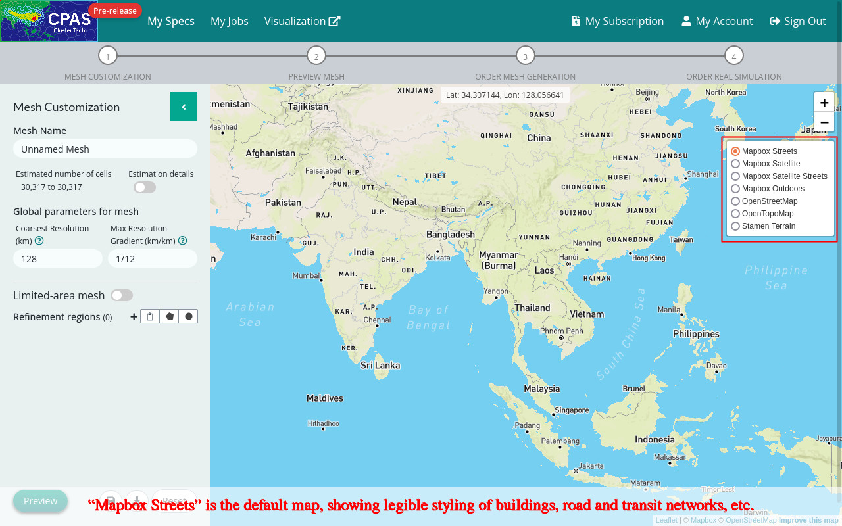Click the Refinement regions (0) label
This screenshot has height=526, width=842.
[62, 316]
